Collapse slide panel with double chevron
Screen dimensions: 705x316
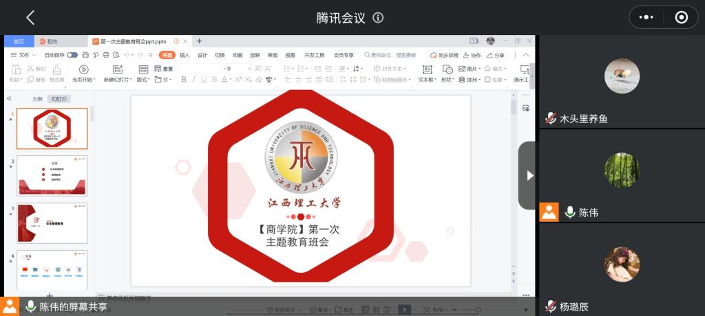pyautogui.click(x=9, y=99)
